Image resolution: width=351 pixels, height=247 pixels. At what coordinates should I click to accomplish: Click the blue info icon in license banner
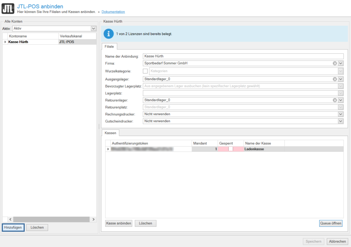click(x=109, y=34)
